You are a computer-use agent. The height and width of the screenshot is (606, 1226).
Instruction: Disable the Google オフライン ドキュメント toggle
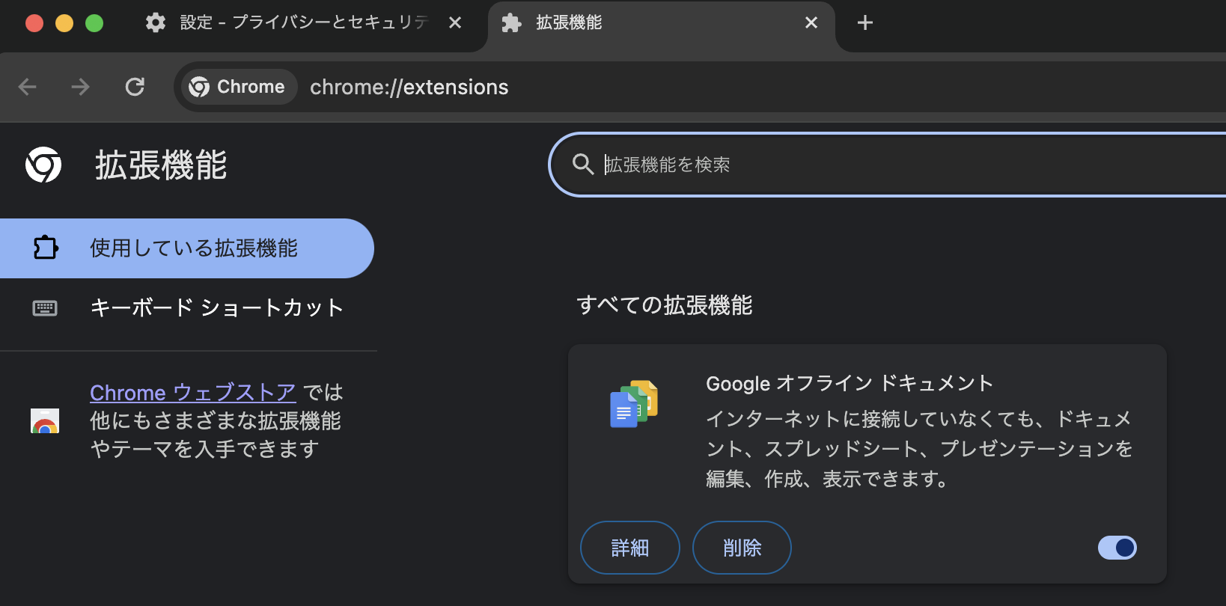[x=1117, y=548]
